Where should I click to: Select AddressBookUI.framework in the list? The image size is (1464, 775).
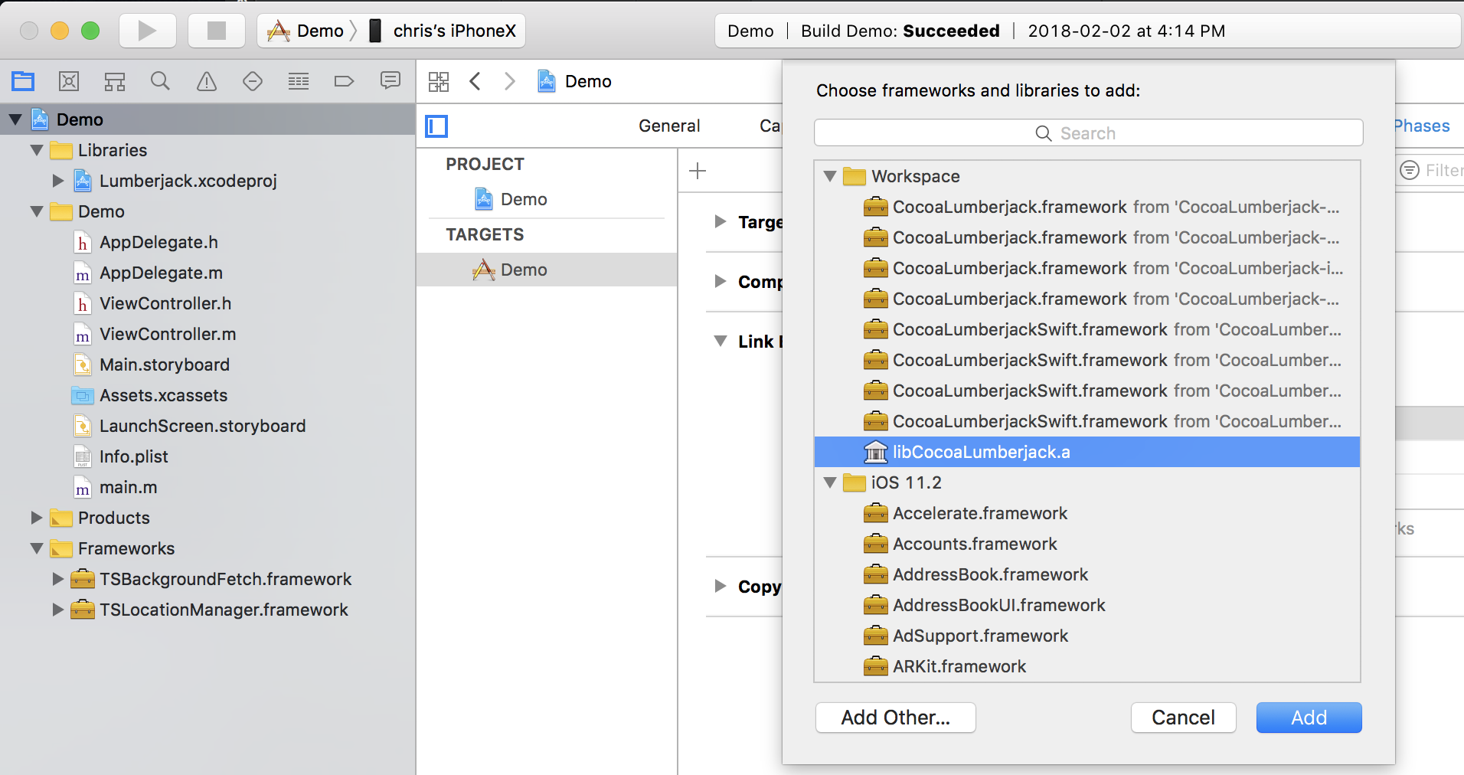click(1087, 605)
